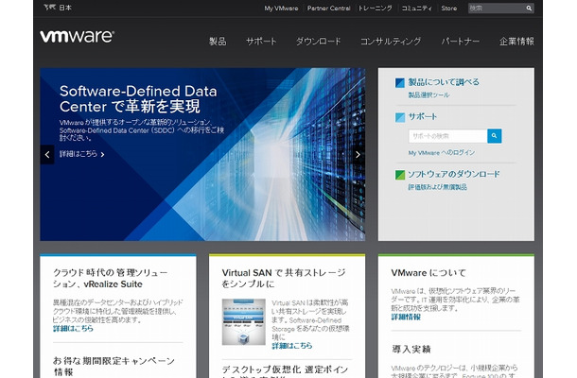Click the Virtual SAN card heading
The height and width of the screenshot is (378, 577).
click(284, 279)
